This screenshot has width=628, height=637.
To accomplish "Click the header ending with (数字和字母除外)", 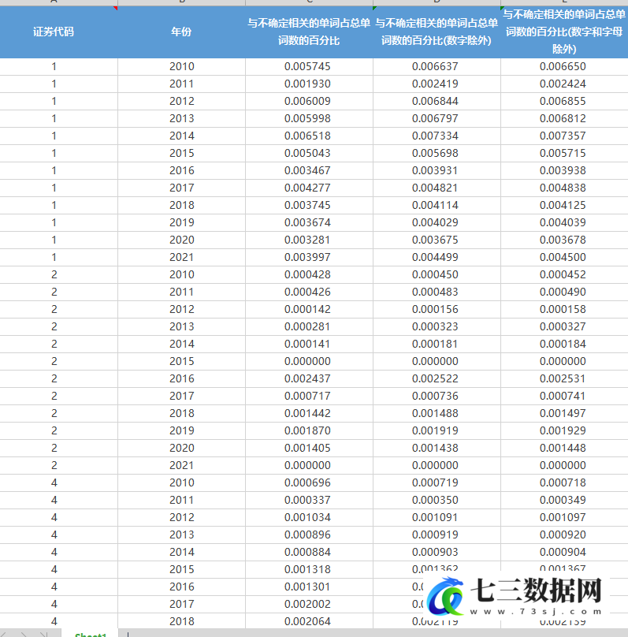I will coord(564,32).
